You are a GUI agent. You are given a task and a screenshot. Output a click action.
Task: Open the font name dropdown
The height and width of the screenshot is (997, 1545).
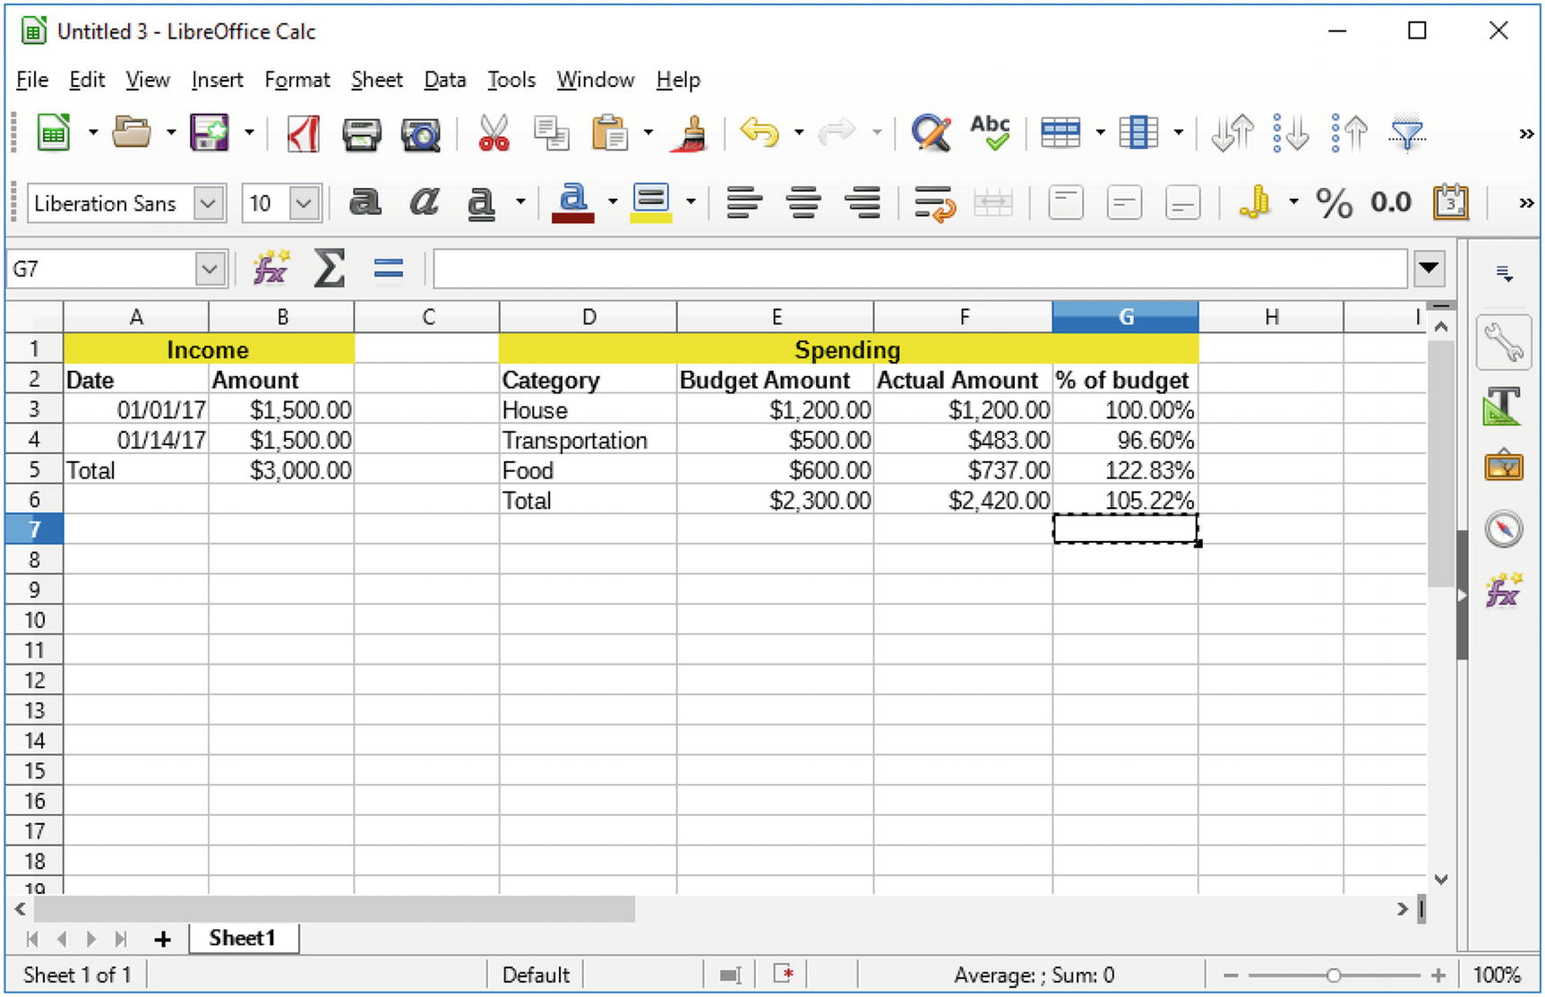pos(208,203)
